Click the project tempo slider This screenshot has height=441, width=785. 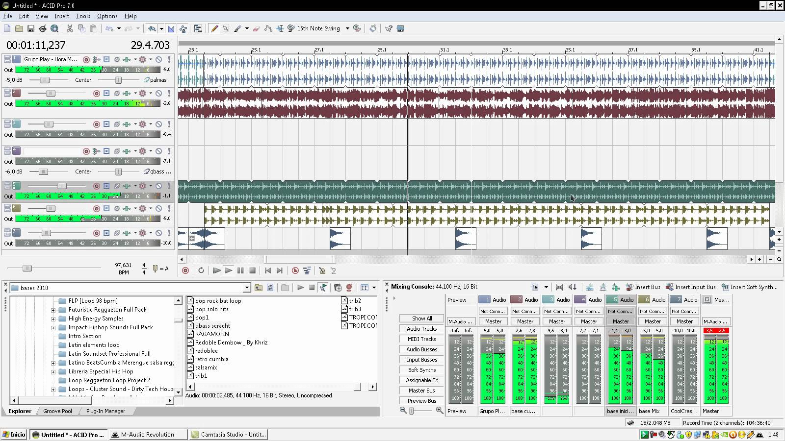(27, 268)
